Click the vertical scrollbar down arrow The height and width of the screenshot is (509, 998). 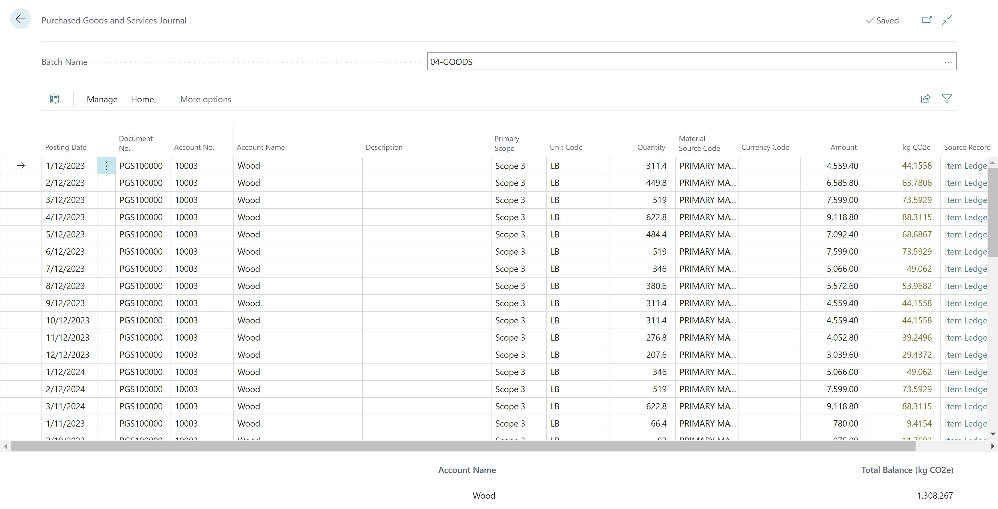(x=992, y=434)
